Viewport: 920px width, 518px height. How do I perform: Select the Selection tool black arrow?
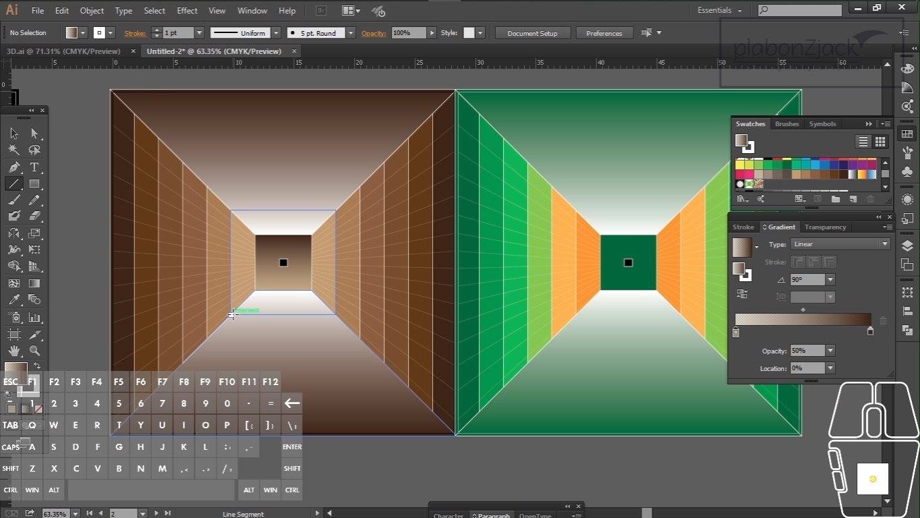(x=14, y=134)
